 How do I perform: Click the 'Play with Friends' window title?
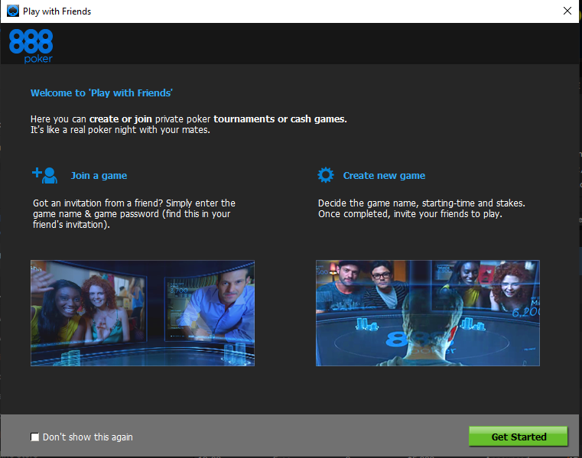[x=57, y=11]
